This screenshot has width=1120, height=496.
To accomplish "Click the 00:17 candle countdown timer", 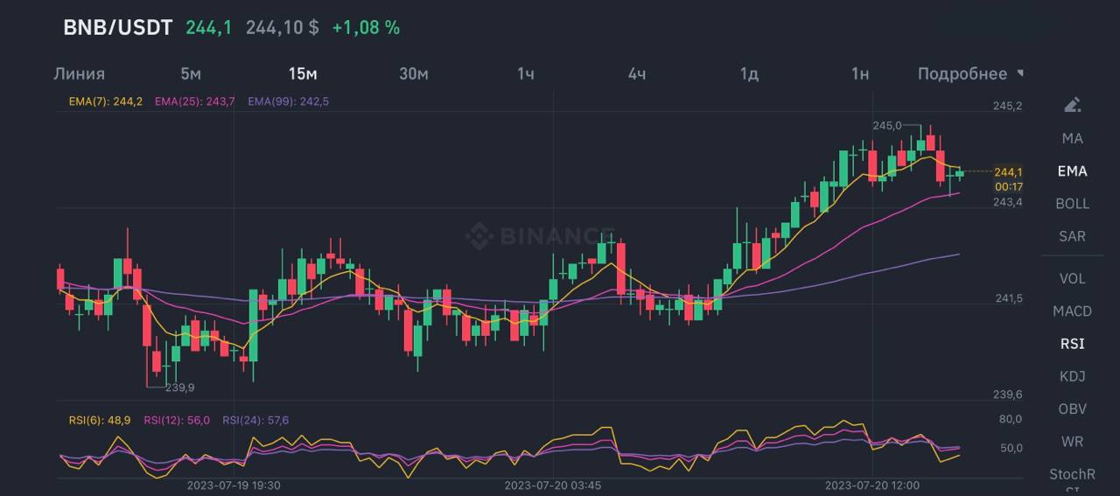I will click(x=1009, y=186).
